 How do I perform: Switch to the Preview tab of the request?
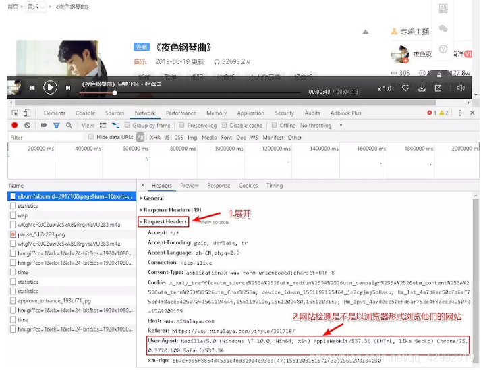(190, 186)
